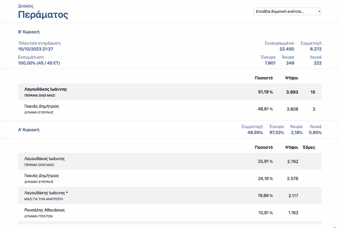Click candidate Λαγουδάκης Ιωάννης with asterisk

click(46, 193)
